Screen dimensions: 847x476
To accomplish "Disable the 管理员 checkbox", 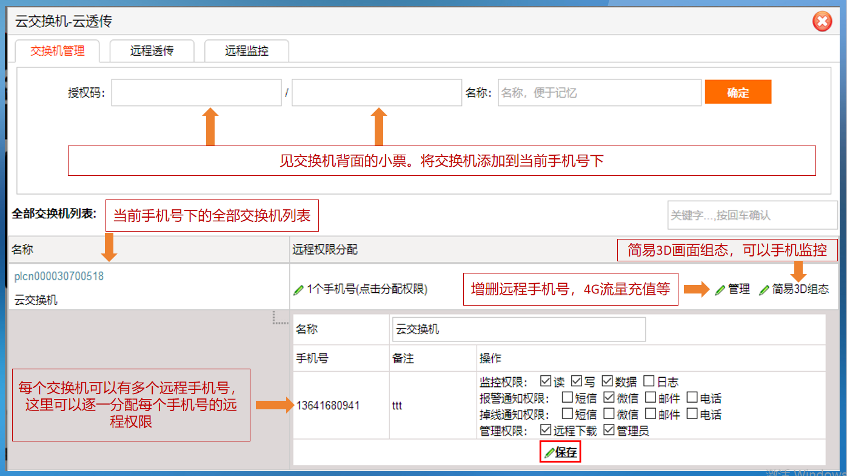I will tap(608, 431).
